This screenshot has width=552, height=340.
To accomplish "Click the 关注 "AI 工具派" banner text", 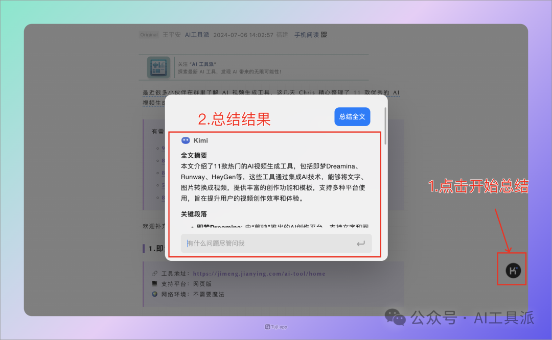I will click(197, 64).
